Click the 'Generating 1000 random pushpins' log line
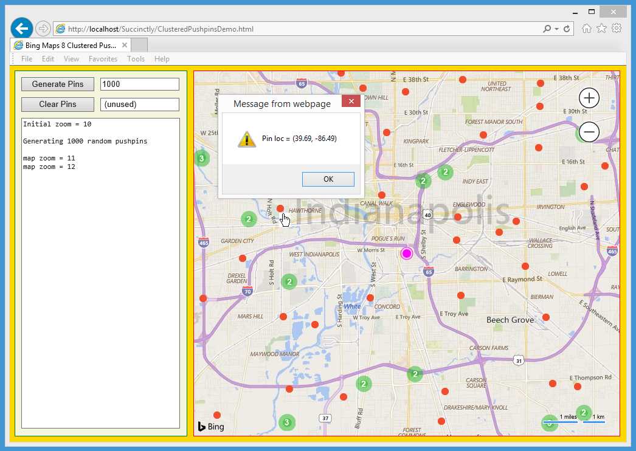Screen dimensions: 636x451 85,141
